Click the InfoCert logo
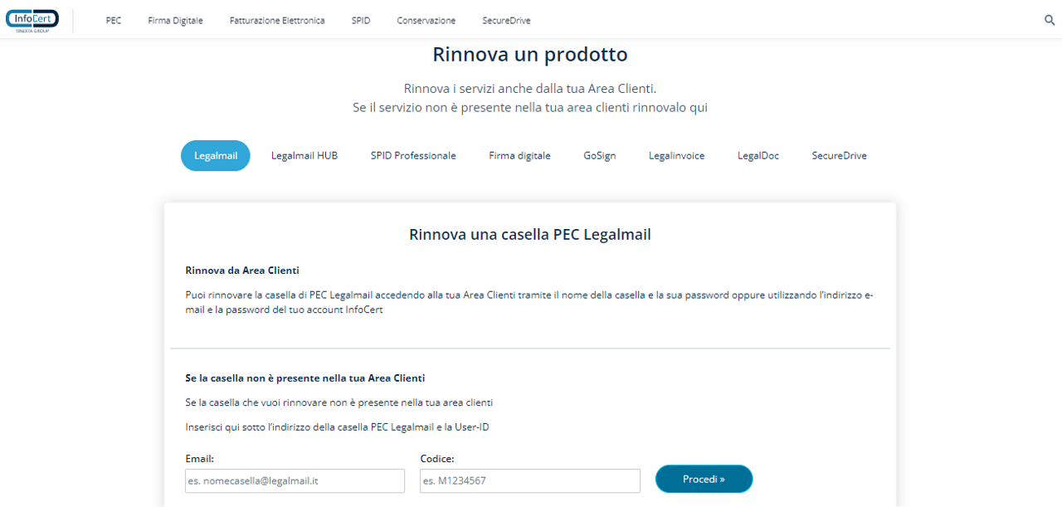 click(32, 20)
